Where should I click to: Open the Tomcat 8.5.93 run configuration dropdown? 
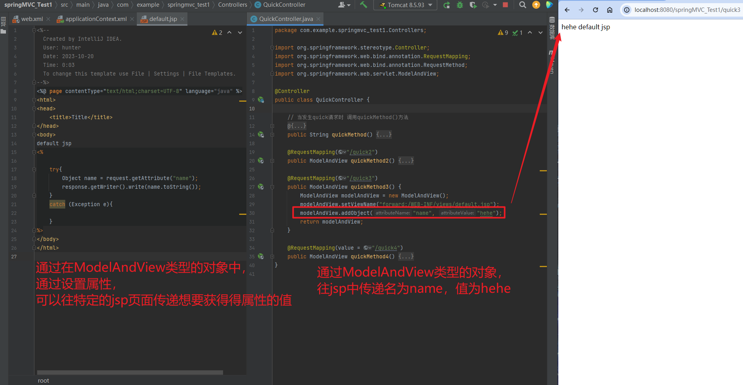tap(405, 5)
